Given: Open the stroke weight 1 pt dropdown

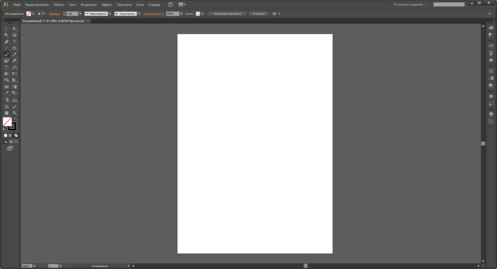Looking at the screenshot, I should tap(80, 14).
